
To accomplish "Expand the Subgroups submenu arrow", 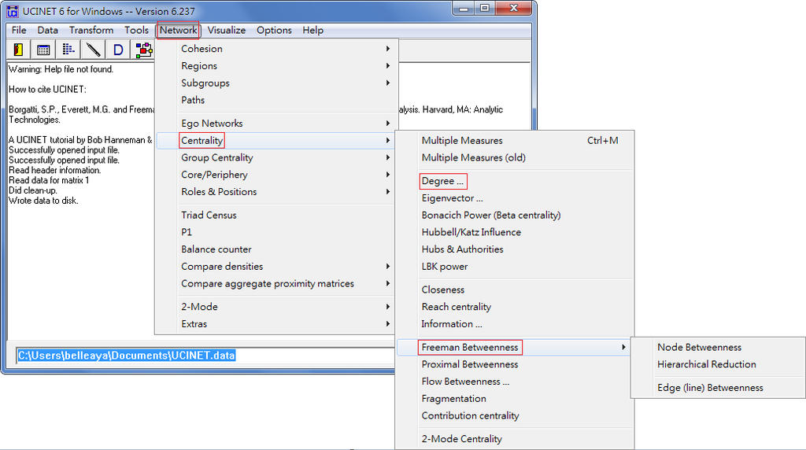I will point(388,83).
